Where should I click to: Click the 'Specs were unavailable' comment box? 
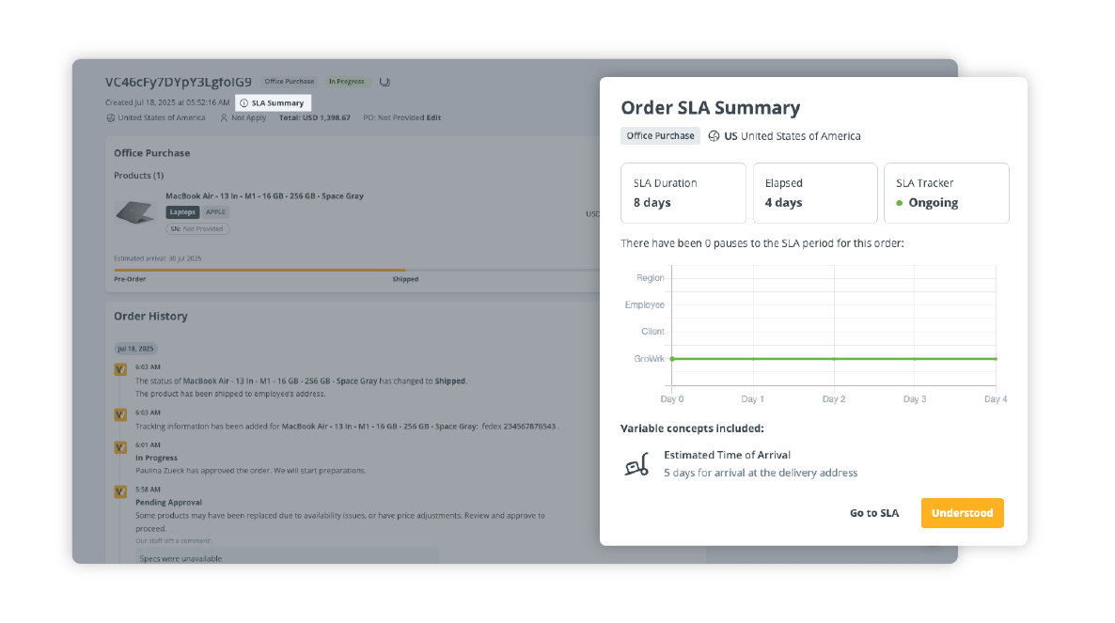click(x=288, y=557)
